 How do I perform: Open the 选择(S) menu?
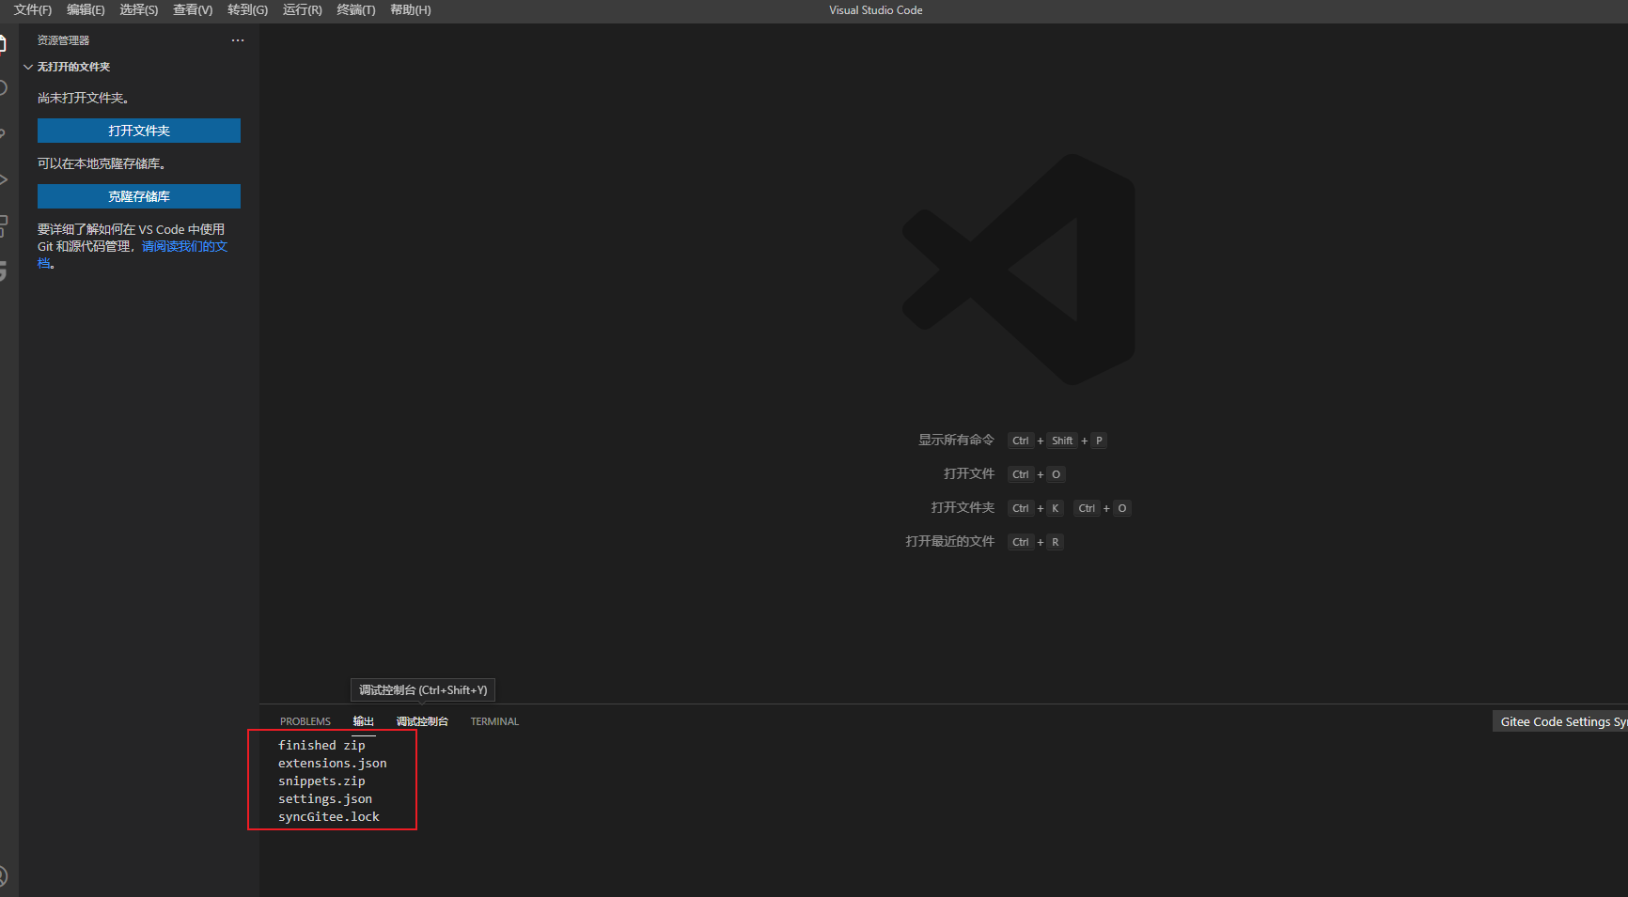pyautogui.click(x=139, y=9)
